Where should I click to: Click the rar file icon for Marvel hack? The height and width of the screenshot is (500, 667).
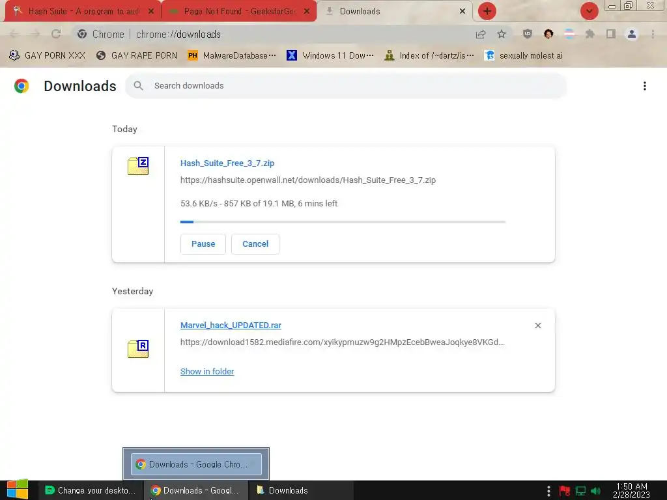(x=138, y=349)
